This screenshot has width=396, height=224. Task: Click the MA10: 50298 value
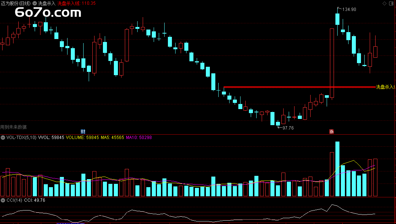[139, 138]
